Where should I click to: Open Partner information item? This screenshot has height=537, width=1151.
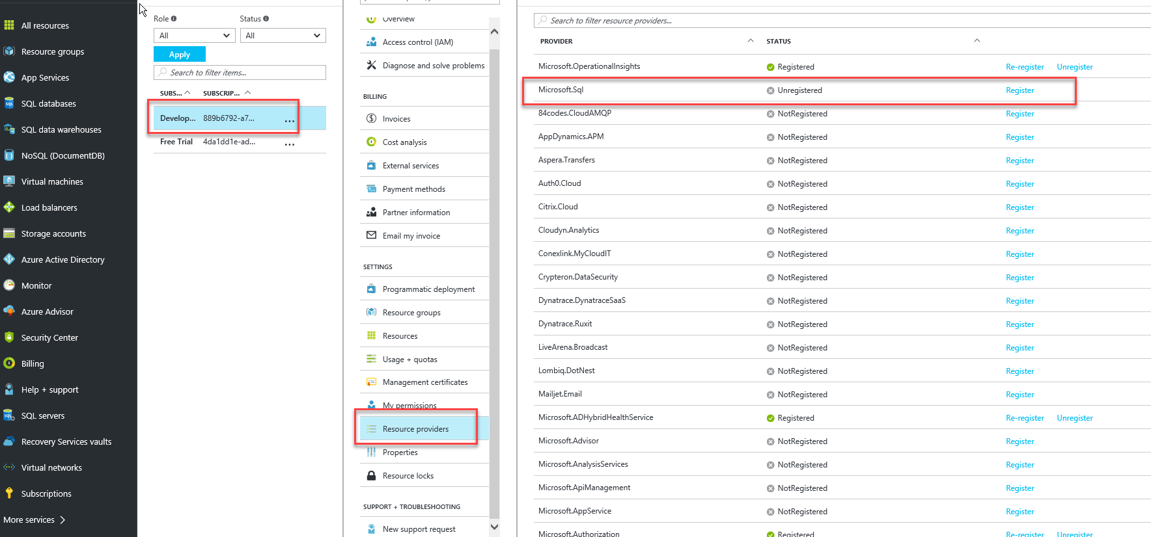(x=424, y=212)
